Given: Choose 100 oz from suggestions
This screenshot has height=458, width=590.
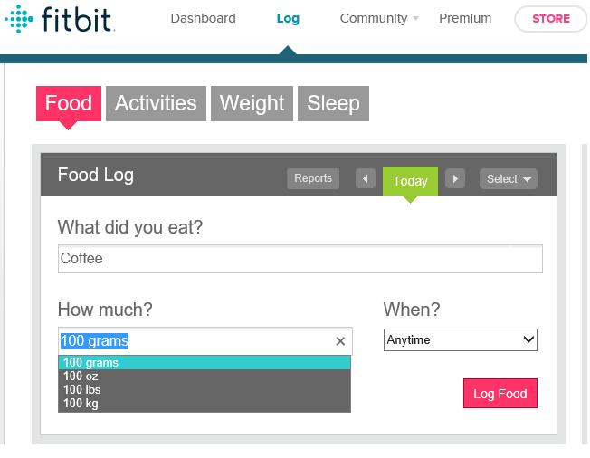Looking at the screenshot, I should 81,377.
